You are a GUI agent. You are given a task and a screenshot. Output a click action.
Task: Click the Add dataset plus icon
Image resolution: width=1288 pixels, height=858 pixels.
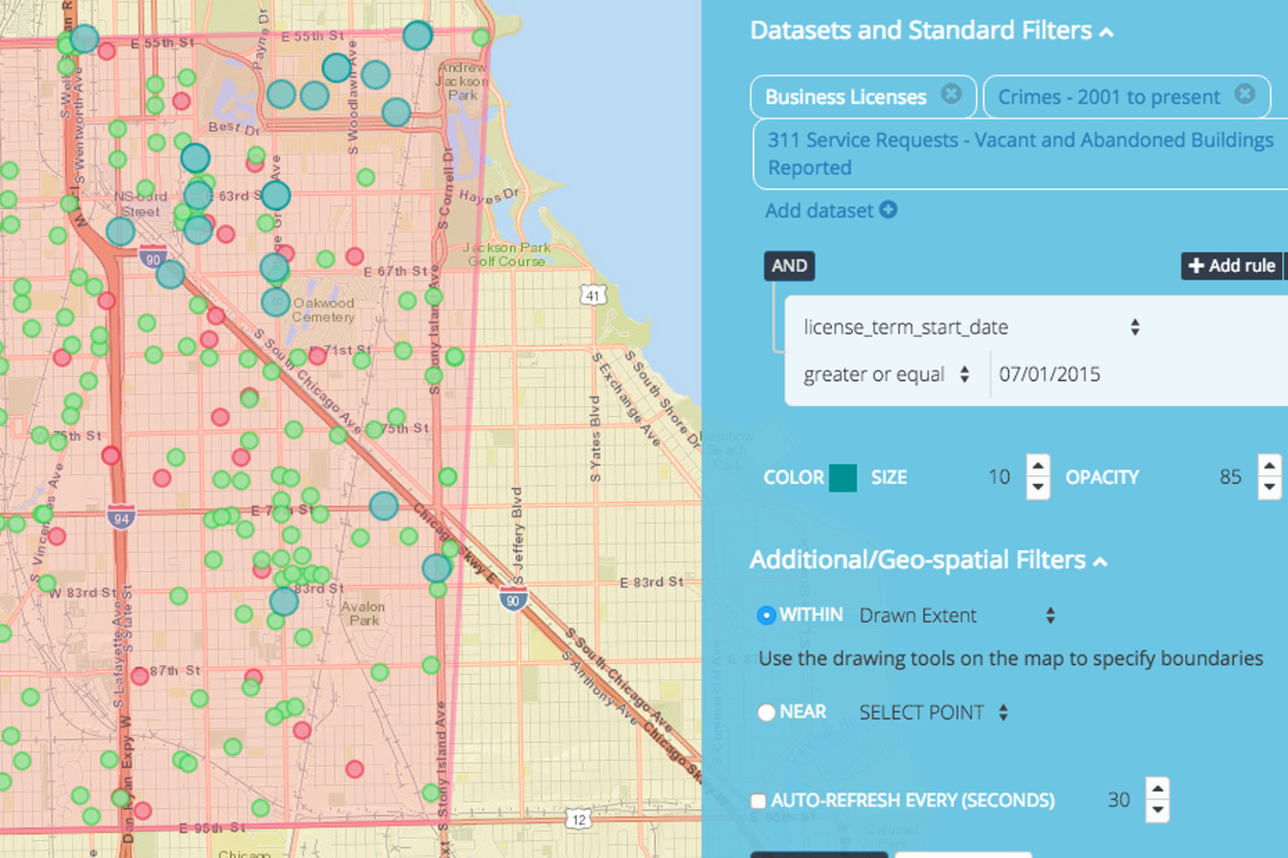click(889, 210)
